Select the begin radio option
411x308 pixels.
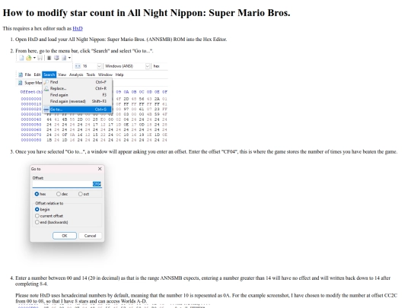pos(37,209)
